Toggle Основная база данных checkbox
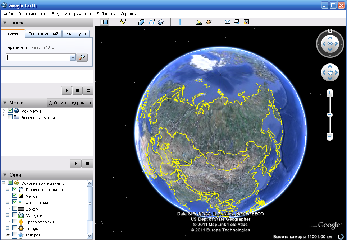This screenshot has height=240, width=347. coord(10,183)
